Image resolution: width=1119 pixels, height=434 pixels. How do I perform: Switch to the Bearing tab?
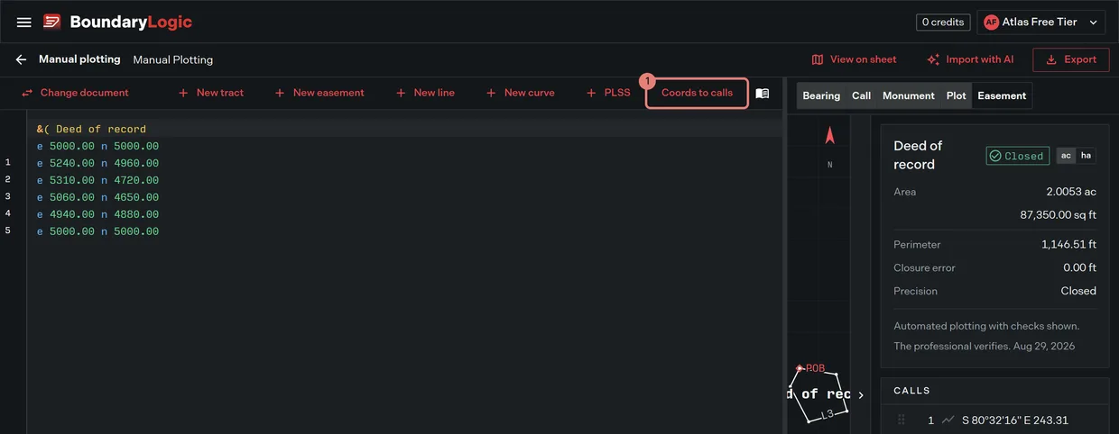click(821, 95)
